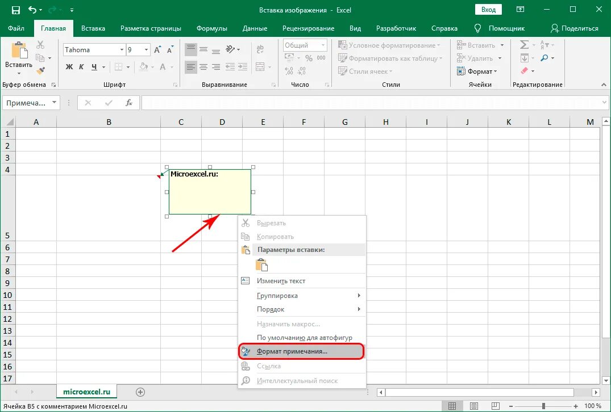Click the Save icon in title bar
The width and height of the screenshot is (611, 412).
click(x=15, y=10)
